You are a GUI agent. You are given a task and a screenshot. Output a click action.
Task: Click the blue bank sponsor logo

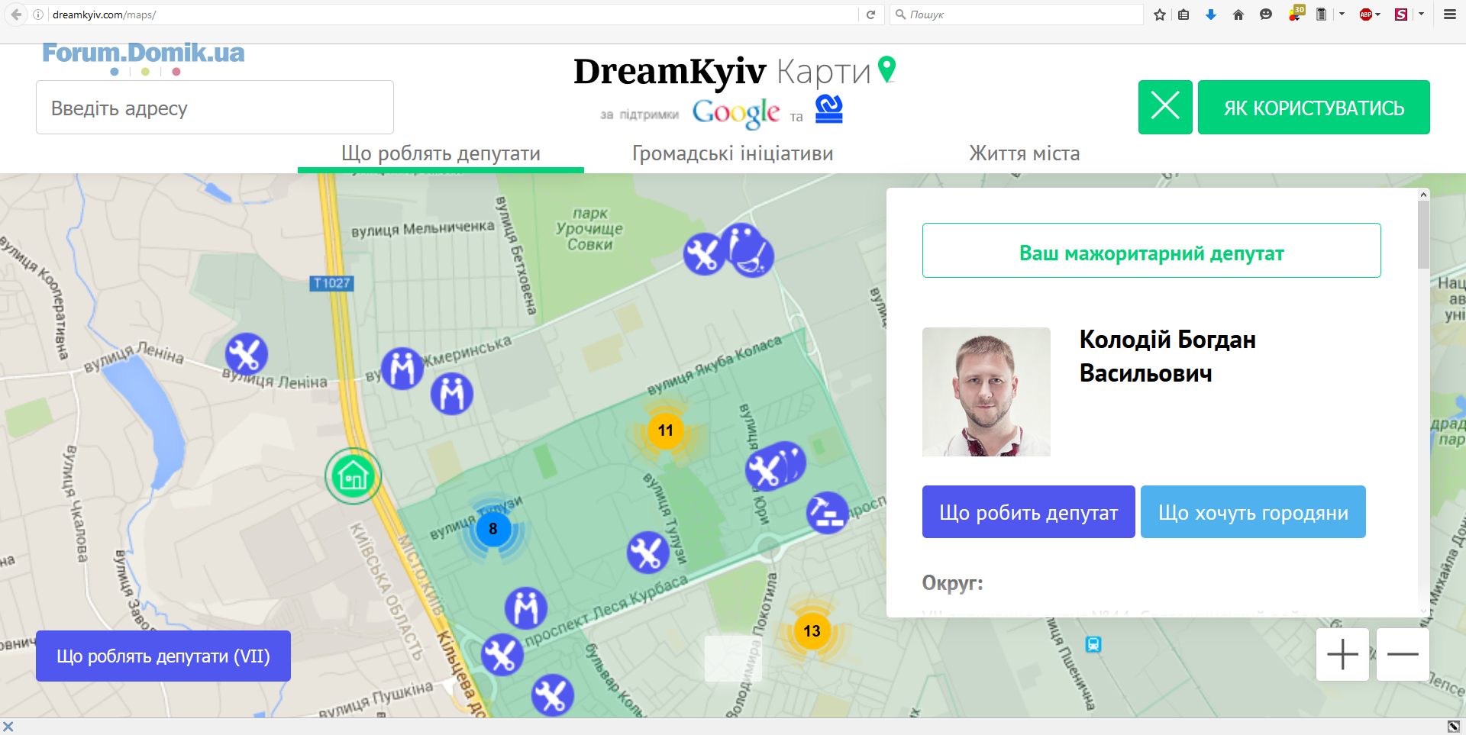(829, 109)
